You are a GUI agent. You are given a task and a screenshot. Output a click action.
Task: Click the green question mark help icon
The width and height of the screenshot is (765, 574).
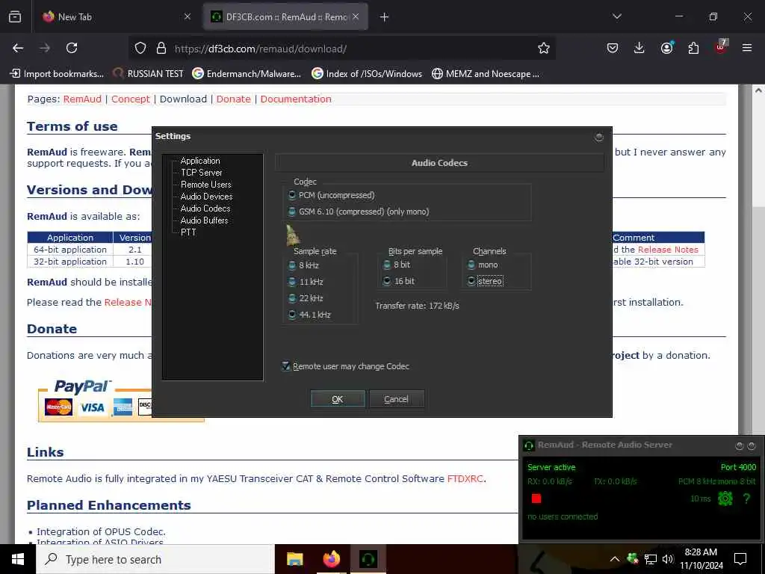click(746, 499)
